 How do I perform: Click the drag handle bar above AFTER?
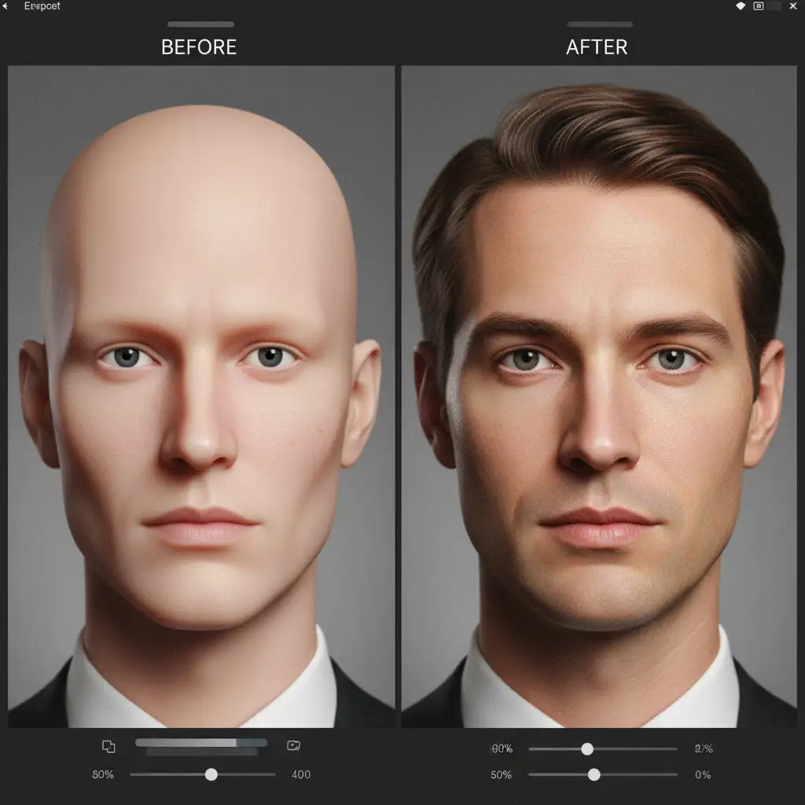(x=600, y=24)
